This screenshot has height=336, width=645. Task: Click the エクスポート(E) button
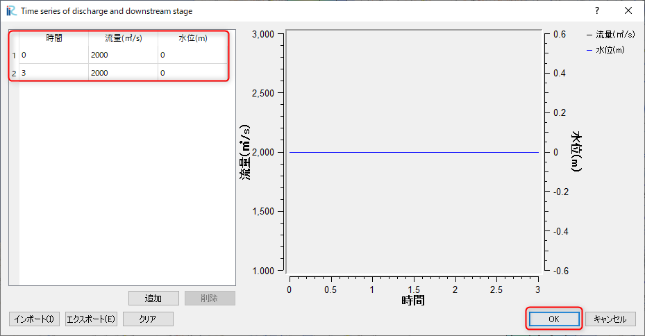pyautogui.click(x=91, y=319)
